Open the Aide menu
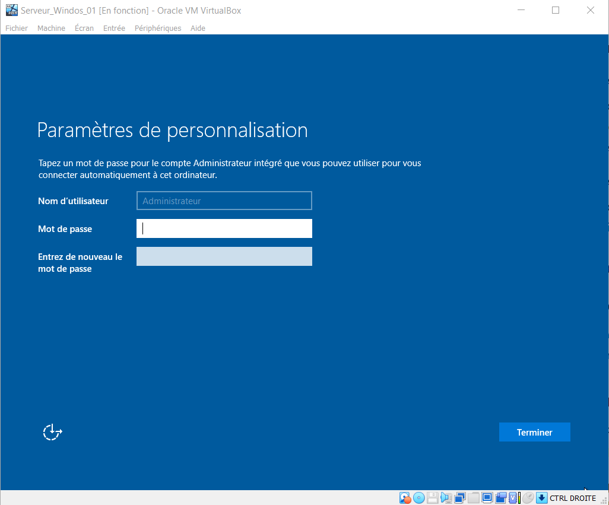 pyautogui.click(x=198, y=28)
